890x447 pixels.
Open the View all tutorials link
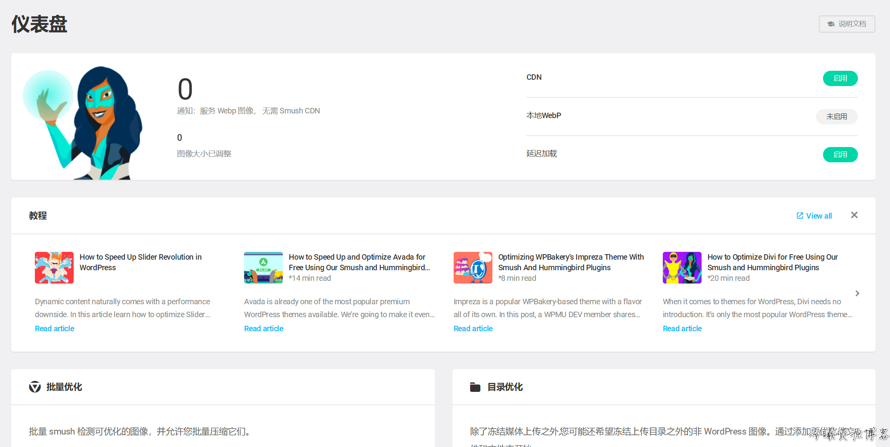coord(814,216)
